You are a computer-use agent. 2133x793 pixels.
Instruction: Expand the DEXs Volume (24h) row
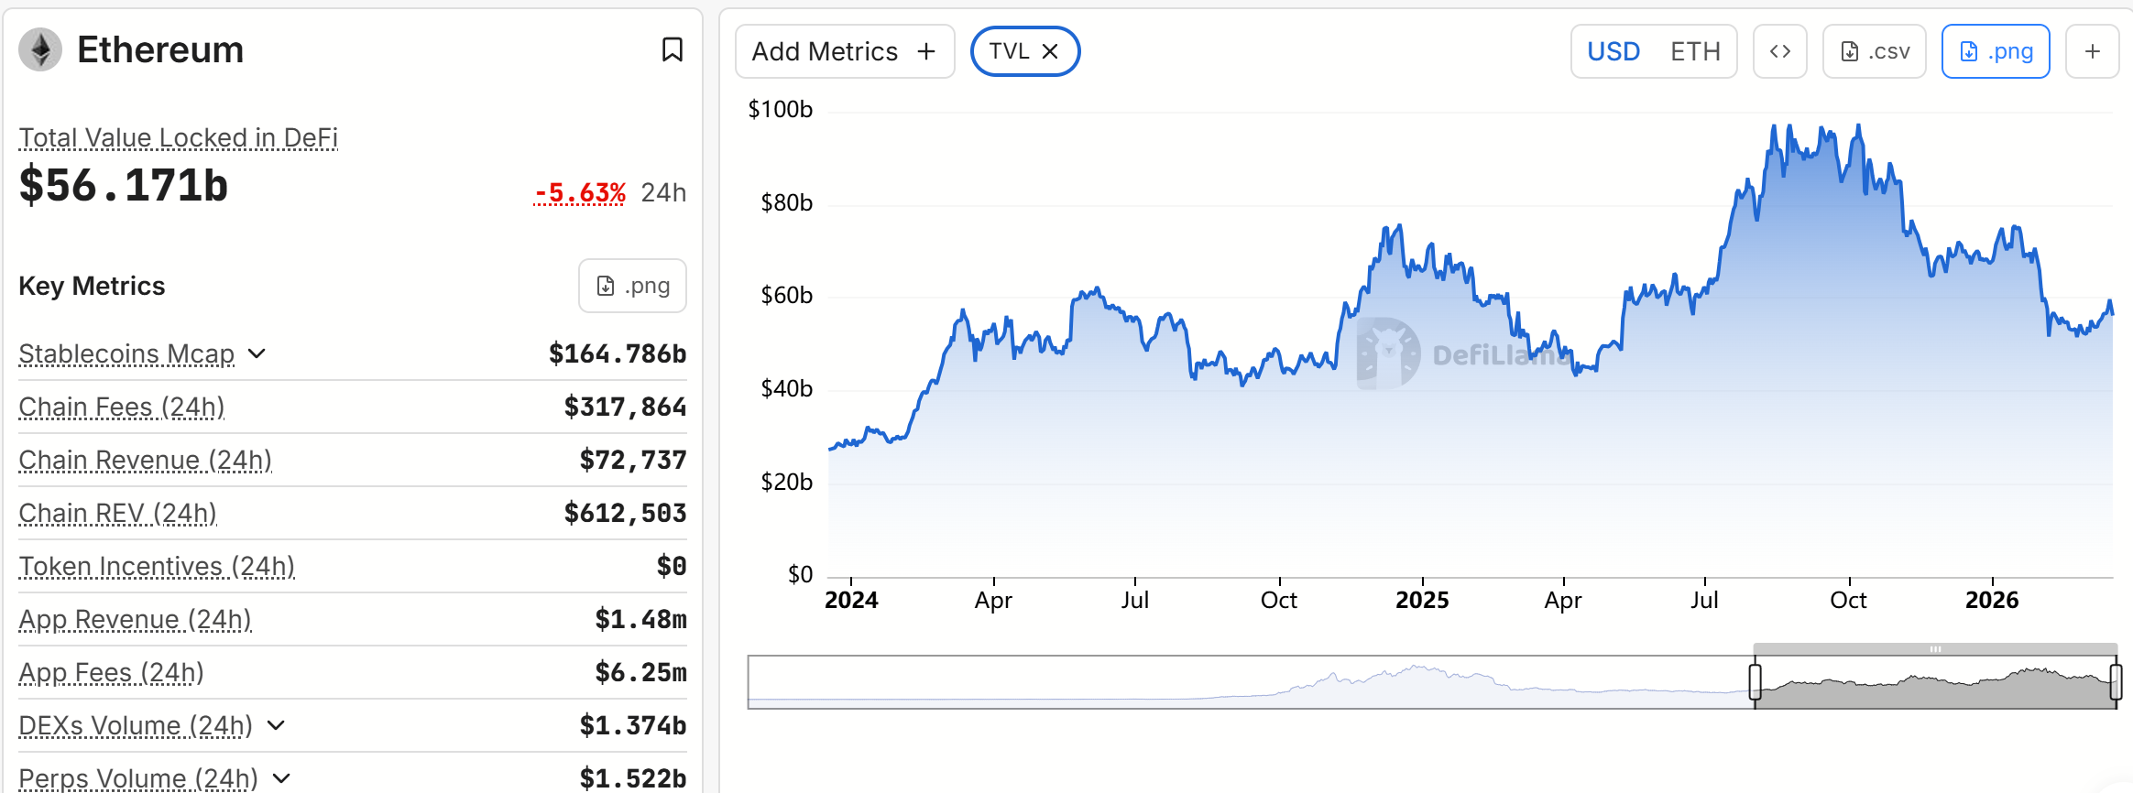click(276, 725)
